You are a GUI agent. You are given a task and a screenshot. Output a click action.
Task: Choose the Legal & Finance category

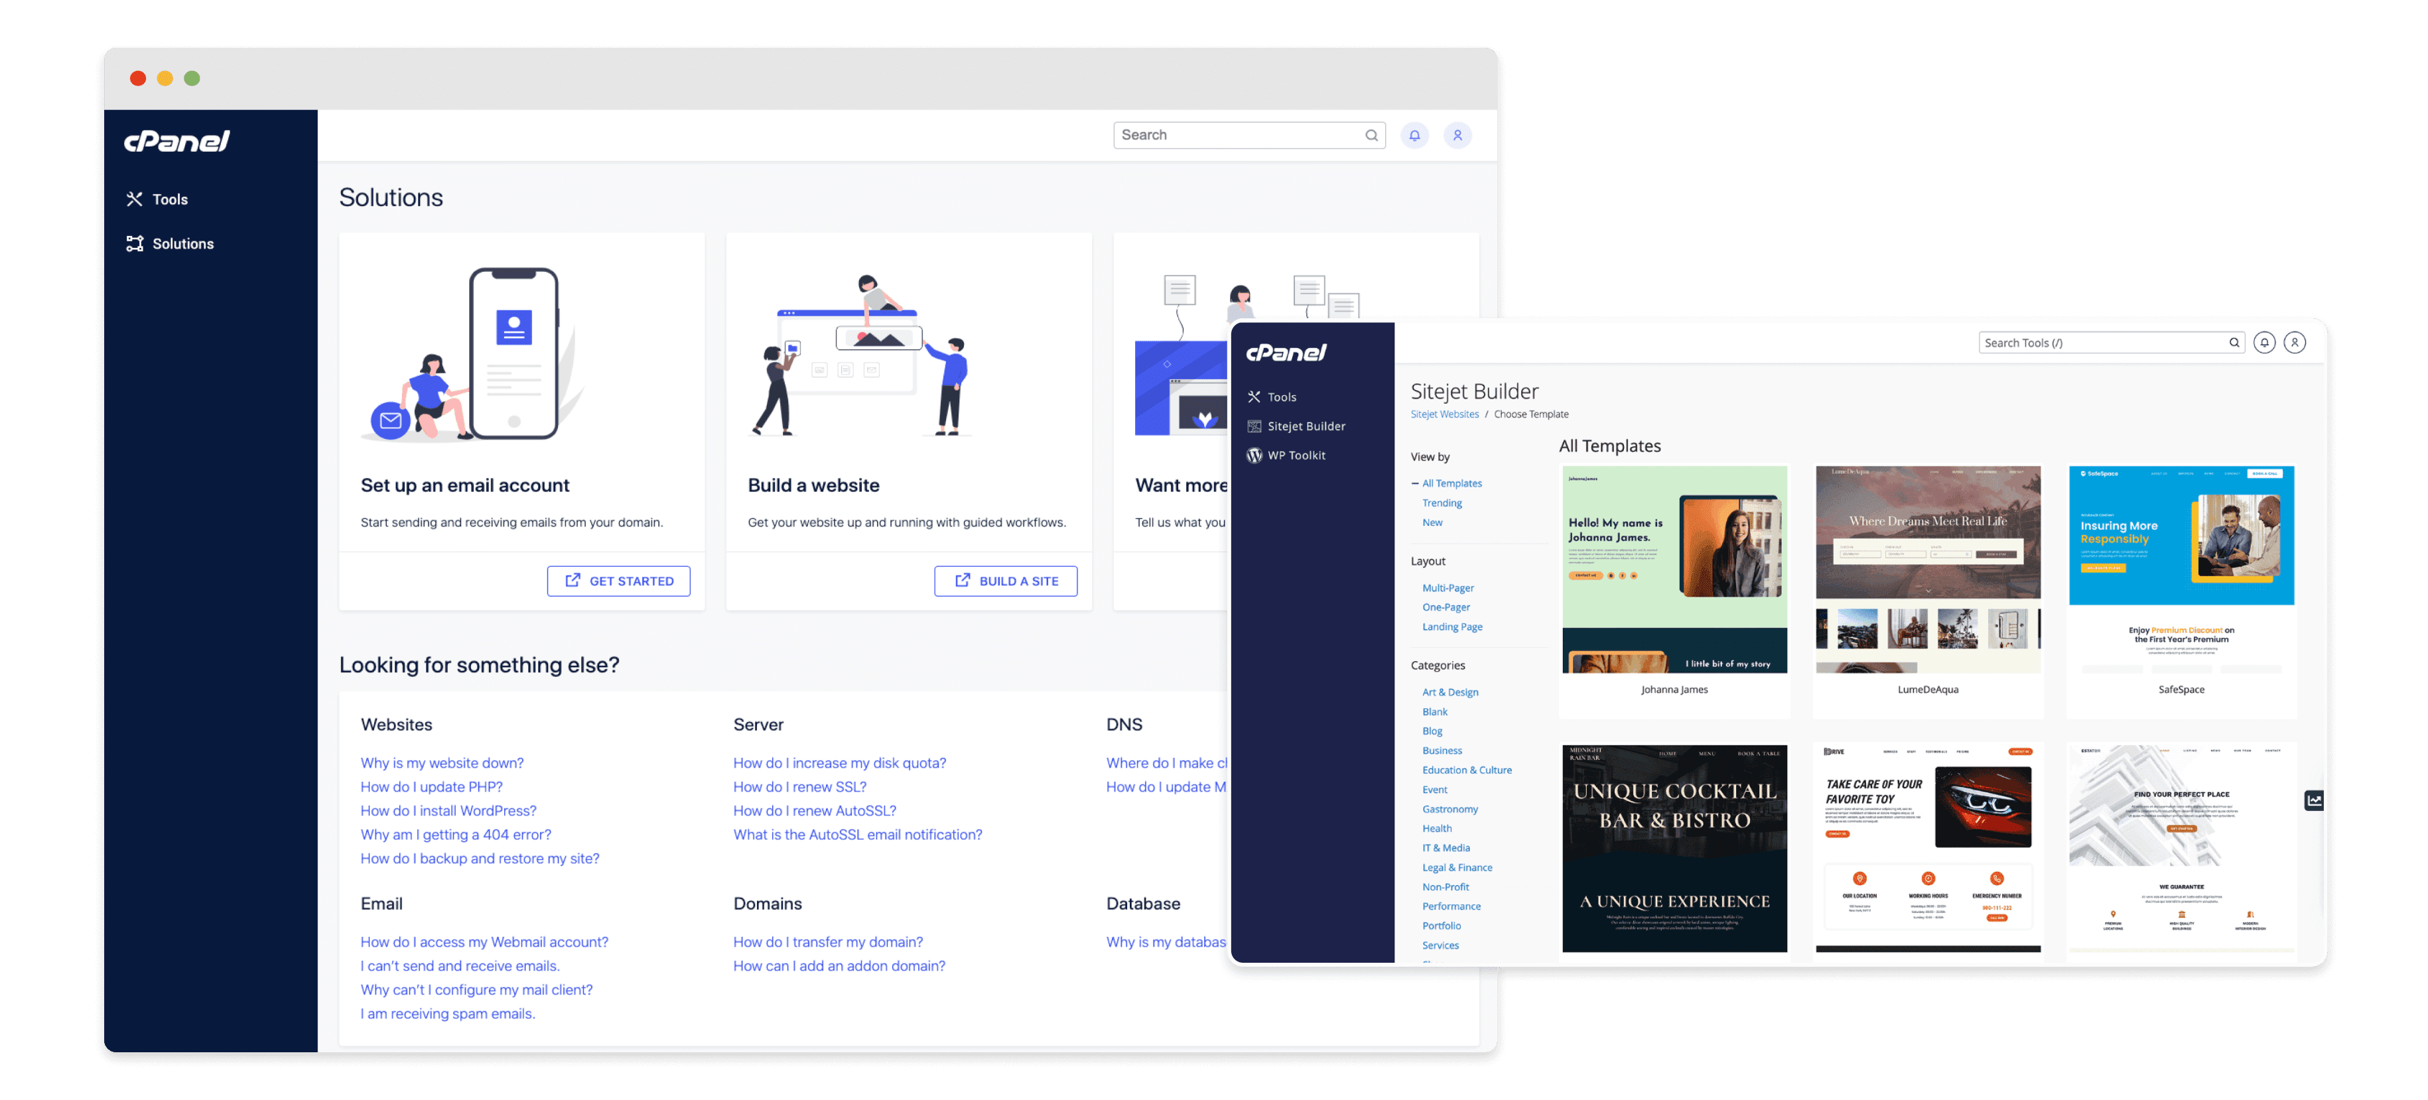tap(1457, 869)
